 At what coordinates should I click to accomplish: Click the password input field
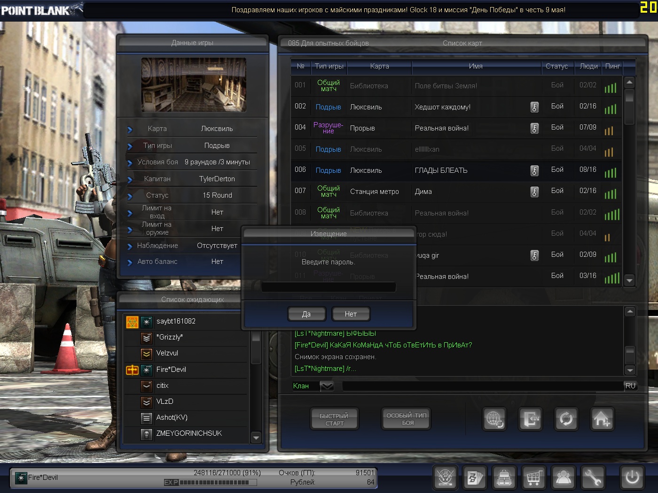click(x=329, y=287)
